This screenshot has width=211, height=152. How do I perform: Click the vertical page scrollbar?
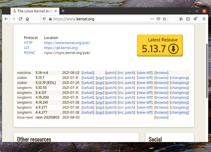click(207, 71)
